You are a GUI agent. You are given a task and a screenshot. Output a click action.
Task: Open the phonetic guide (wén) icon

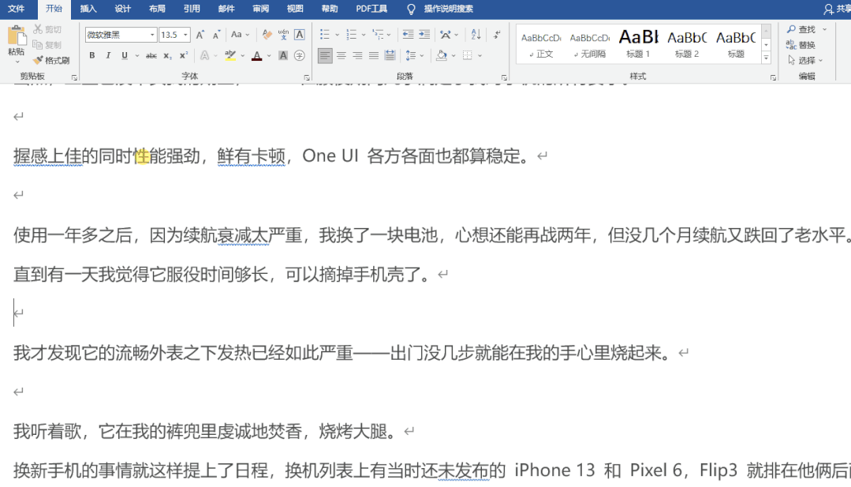283,35
